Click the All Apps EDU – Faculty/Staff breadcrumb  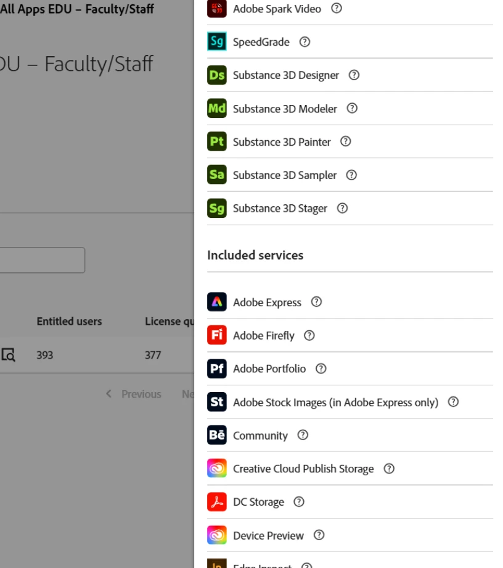point(77,9)
